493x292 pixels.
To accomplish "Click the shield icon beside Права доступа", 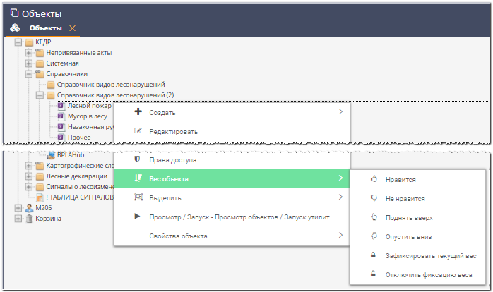I will (x=138, y=160).
